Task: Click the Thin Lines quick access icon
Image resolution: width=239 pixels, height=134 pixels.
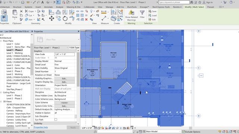Action: 58,2
